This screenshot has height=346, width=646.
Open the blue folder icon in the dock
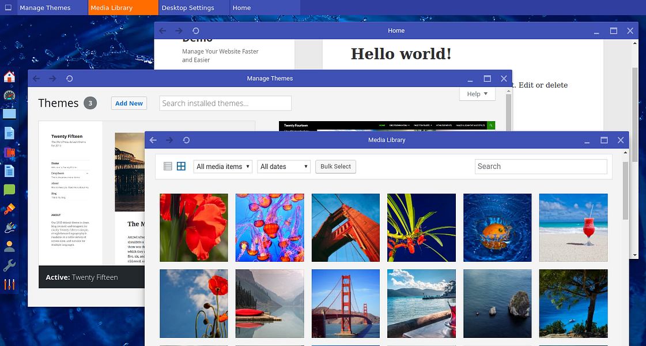[x=9, y=114]
